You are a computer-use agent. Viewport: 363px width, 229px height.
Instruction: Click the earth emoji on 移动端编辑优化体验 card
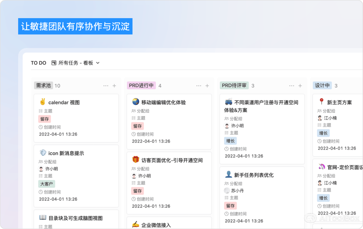pos(136,102)
